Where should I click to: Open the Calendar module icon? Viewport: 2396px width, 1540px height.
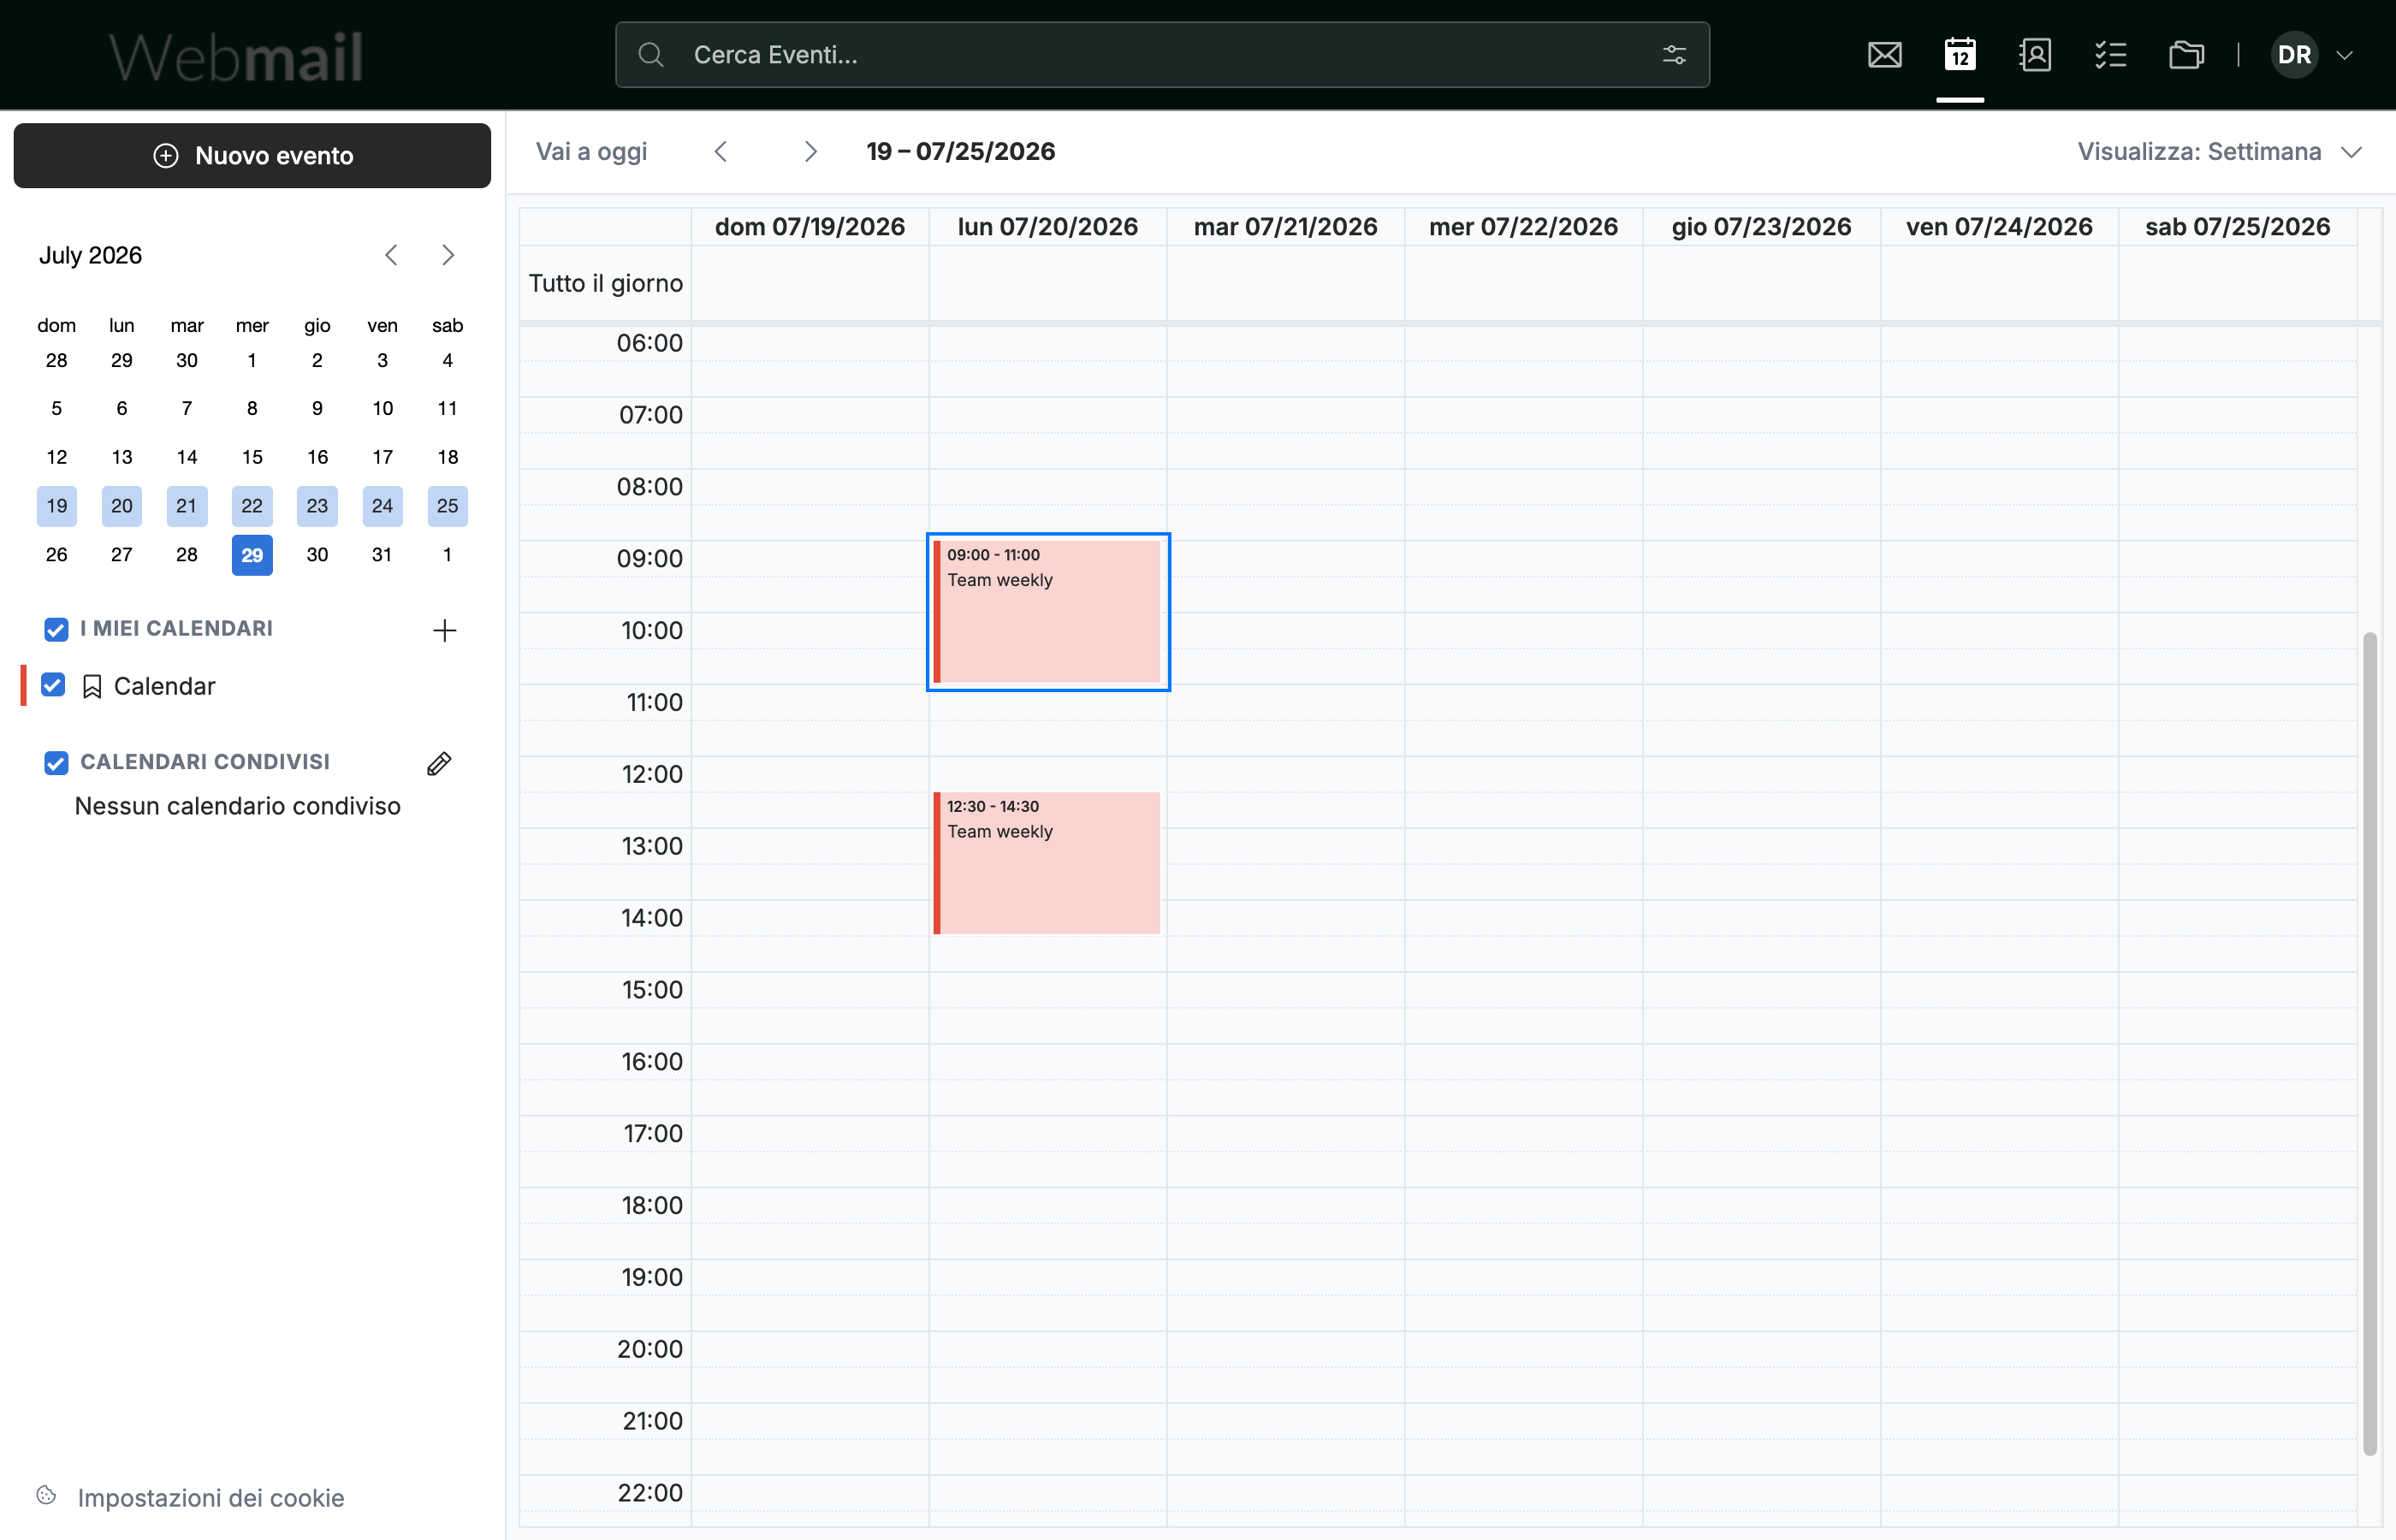(x=1960, y=55)
